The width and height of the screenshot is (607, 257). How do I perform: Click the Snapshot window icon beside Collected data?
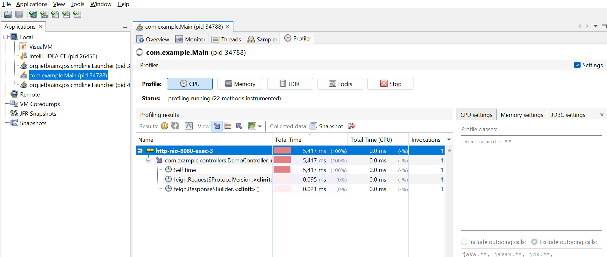(x=313, y=126)
